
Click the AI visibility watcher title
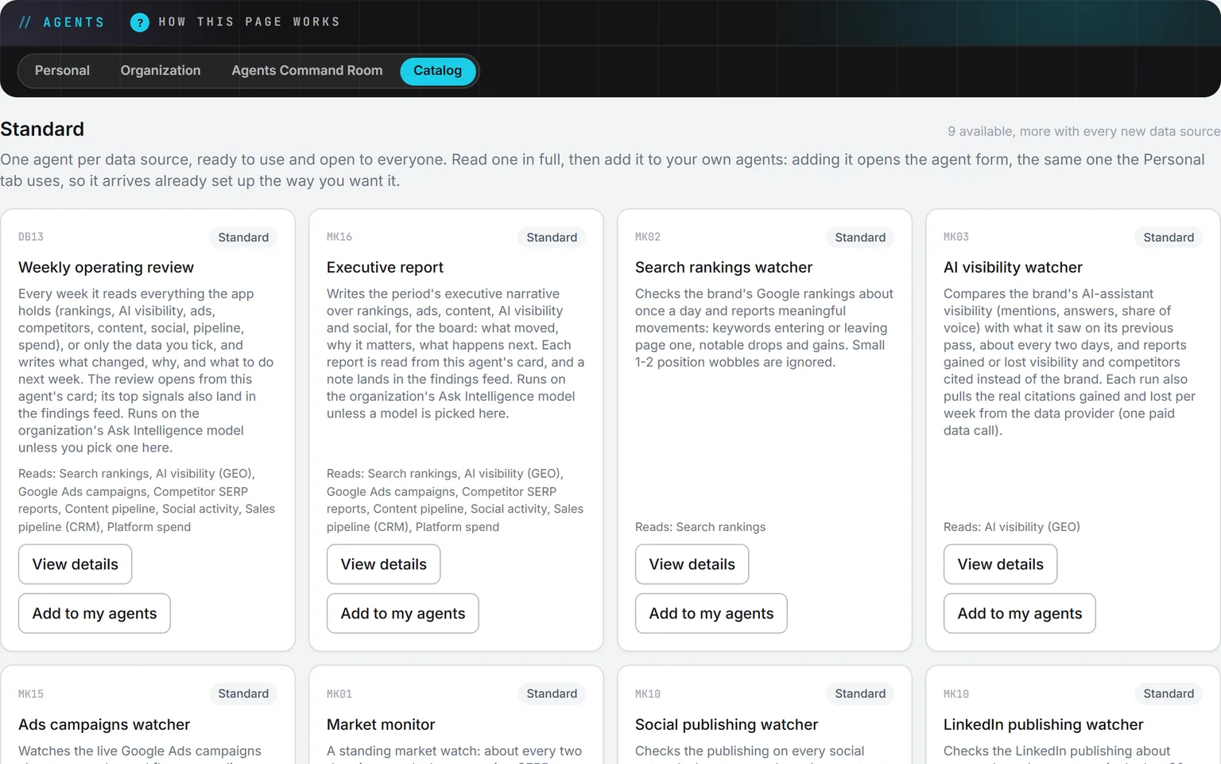point(1013,268)
